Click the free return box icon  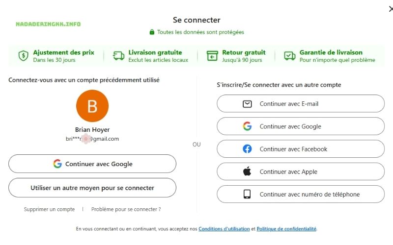[x=212, y=56]
